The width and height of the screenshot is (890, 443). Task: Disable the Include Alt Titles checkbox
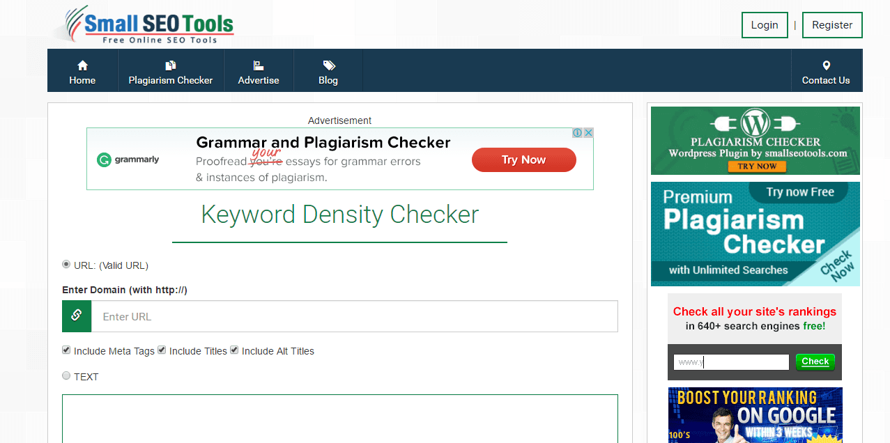click(234, 350)
